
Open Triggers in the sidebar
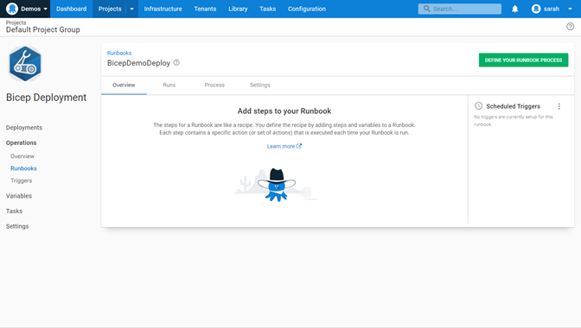tap(21, 180)
